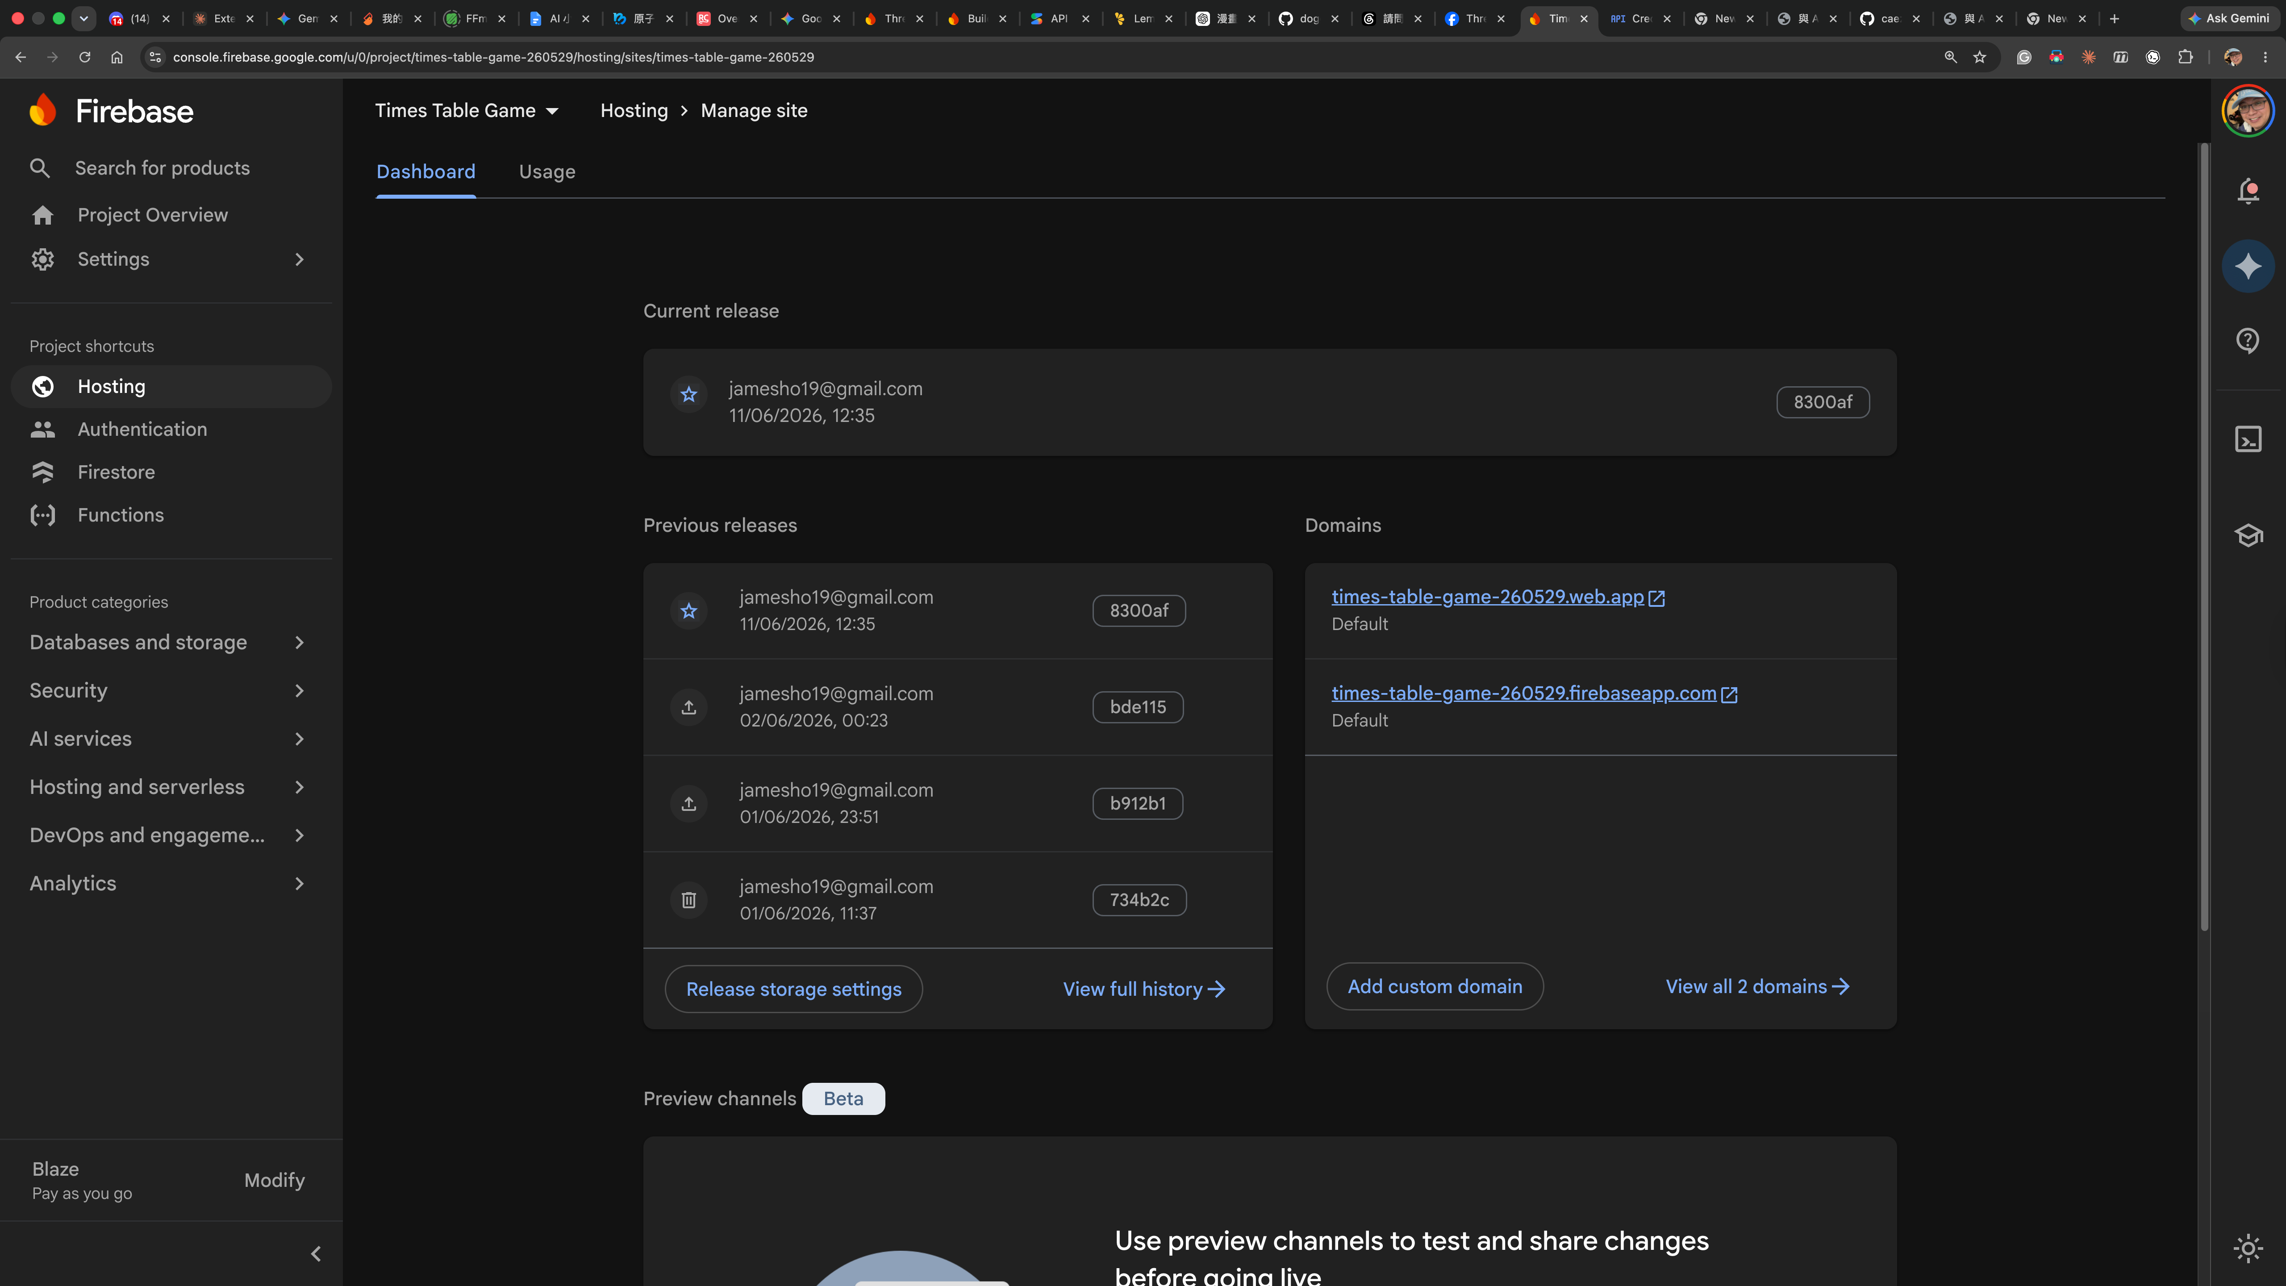This screenshot has height=1286, width=2286.
Task: Open the Times Table Game project dropdown
Action: (x=467, y=111)
